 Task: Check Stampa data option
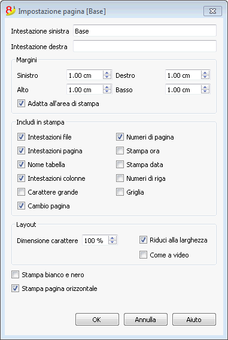120,165
